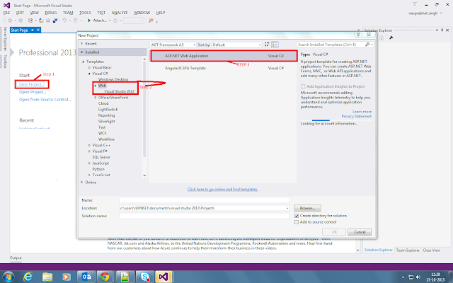Click the Search Installed Templates box
The height and width of the screenshot is (283, 453).
331,45
